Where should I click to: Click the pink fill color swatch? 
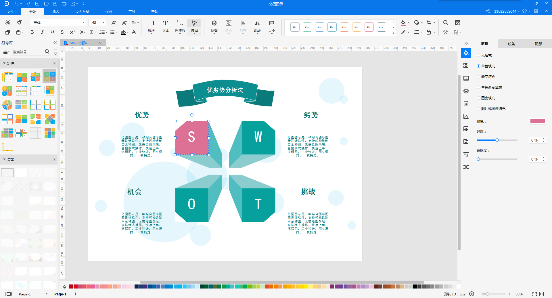pyautogui.click(x=537, y=121)
